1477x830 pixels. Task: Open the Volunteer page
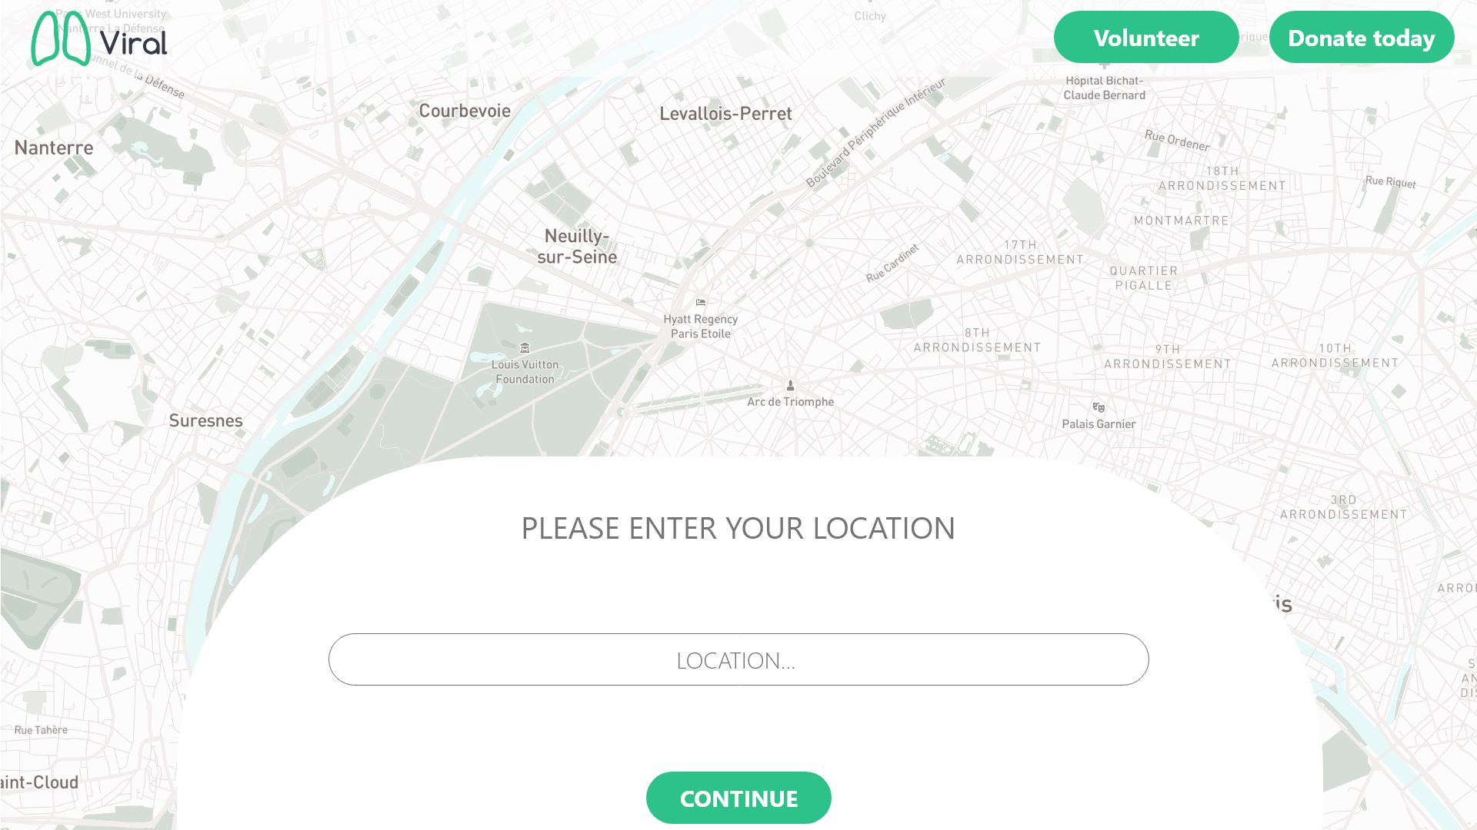(1146, 37)
